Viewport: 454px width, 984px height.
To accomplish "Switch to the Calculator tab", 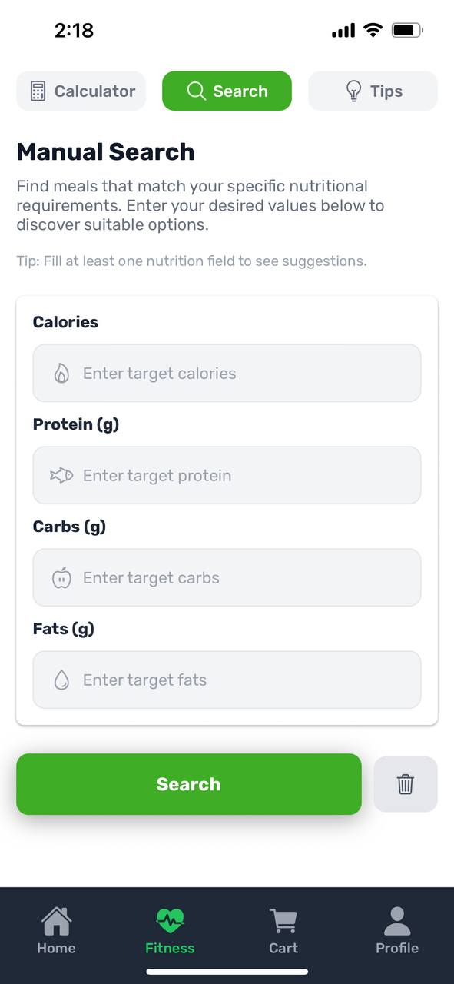I will coord(81,91).
